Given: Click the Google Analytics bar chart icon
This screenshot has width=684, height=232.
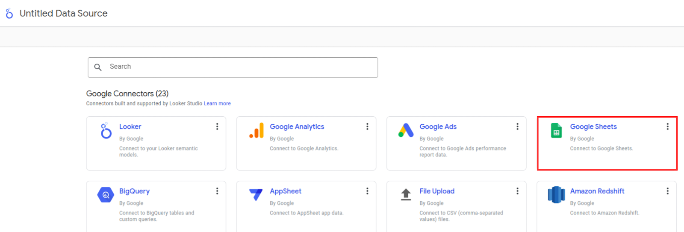Looking at the screenshot, I should coord(256,130).
